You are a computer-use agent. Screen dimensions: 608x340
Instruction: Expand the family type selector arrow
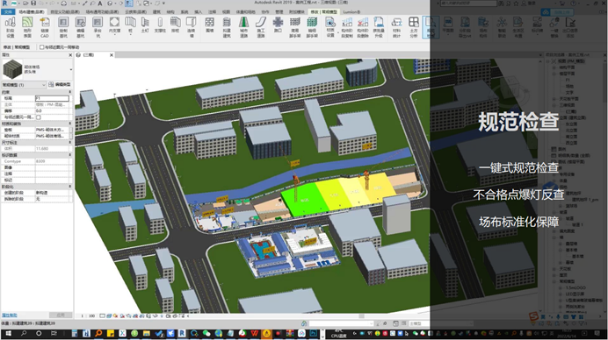[70, 69]
